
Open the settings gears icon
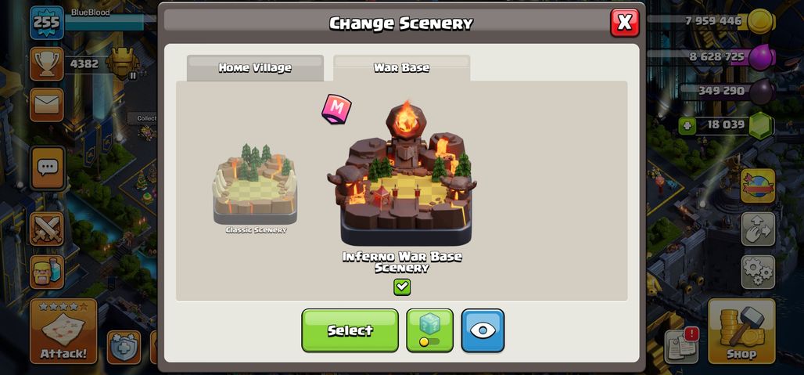point(758,272)
